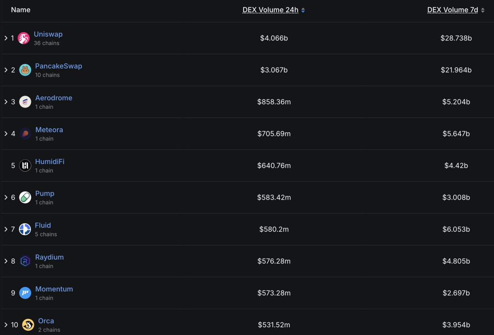
Task: Open the Aerodrome protocol link
Action: (54, 98)
